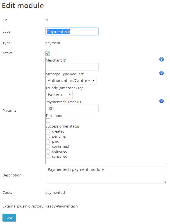Choose paid as success order status
Viewport: 170px width, 224px height.
pyautogui.click(x=48, y=141)
